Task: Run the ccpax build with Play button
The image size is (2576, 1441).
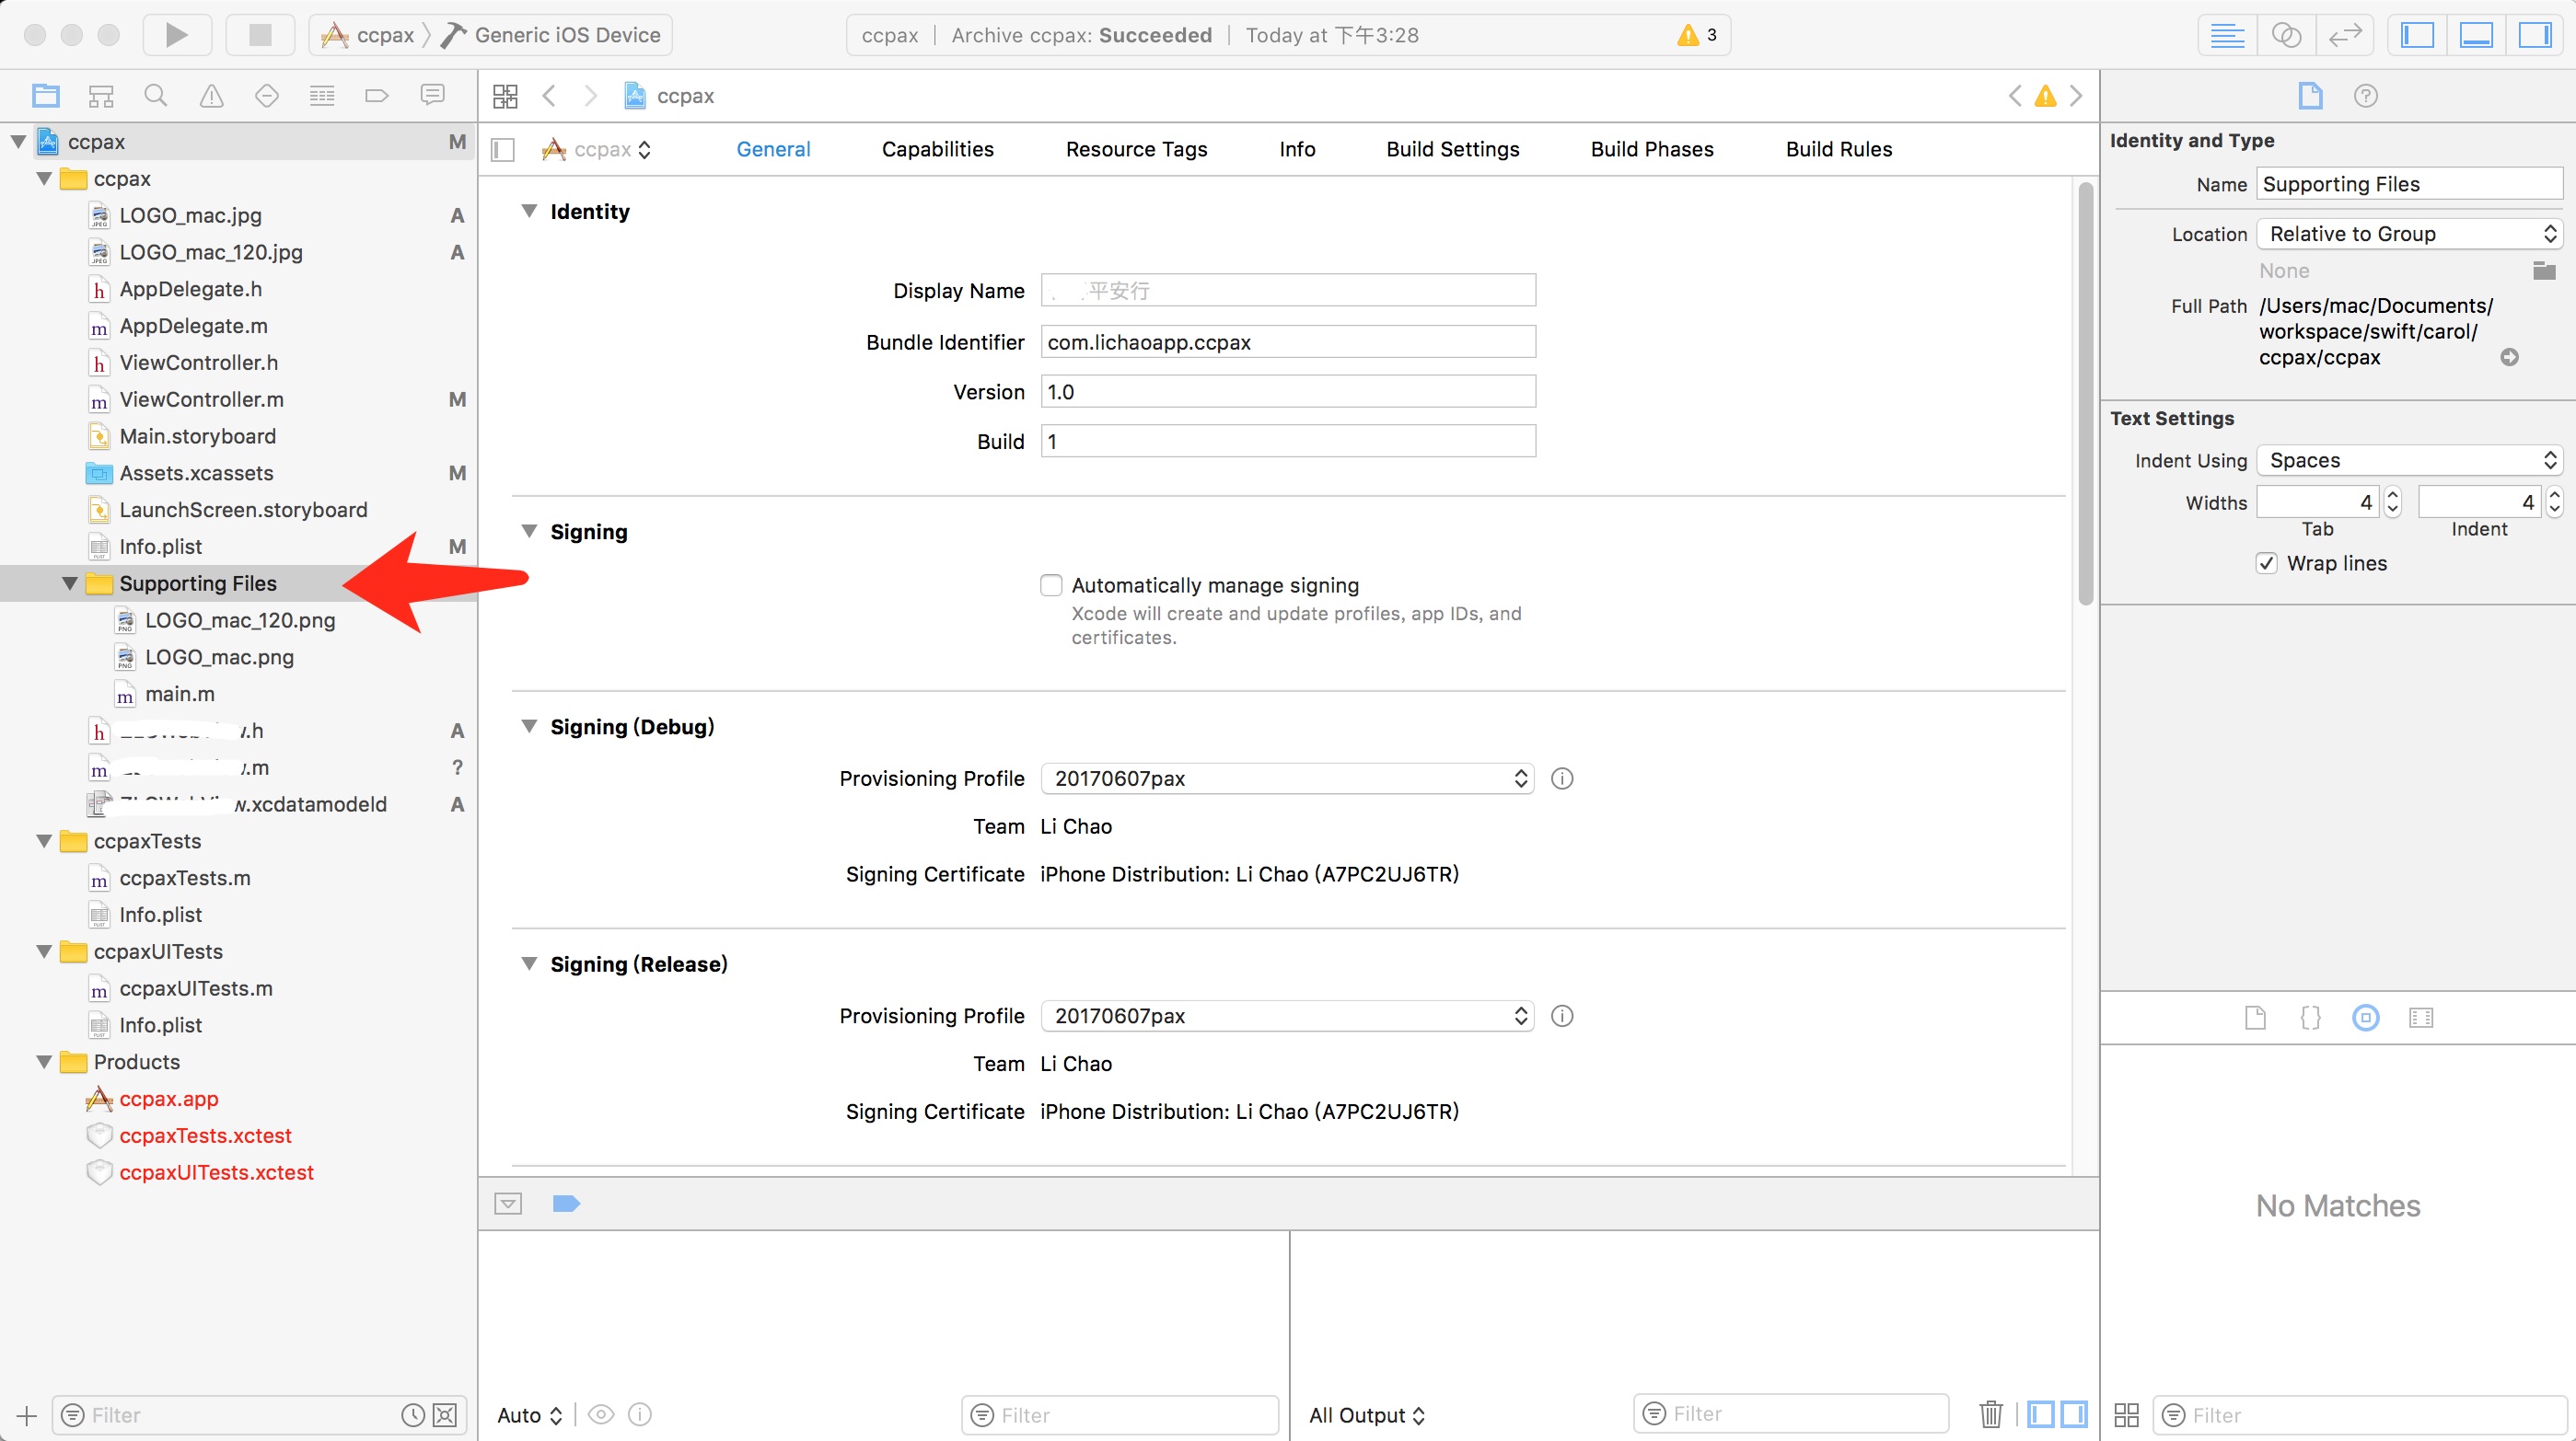Action: click(177, 35)
